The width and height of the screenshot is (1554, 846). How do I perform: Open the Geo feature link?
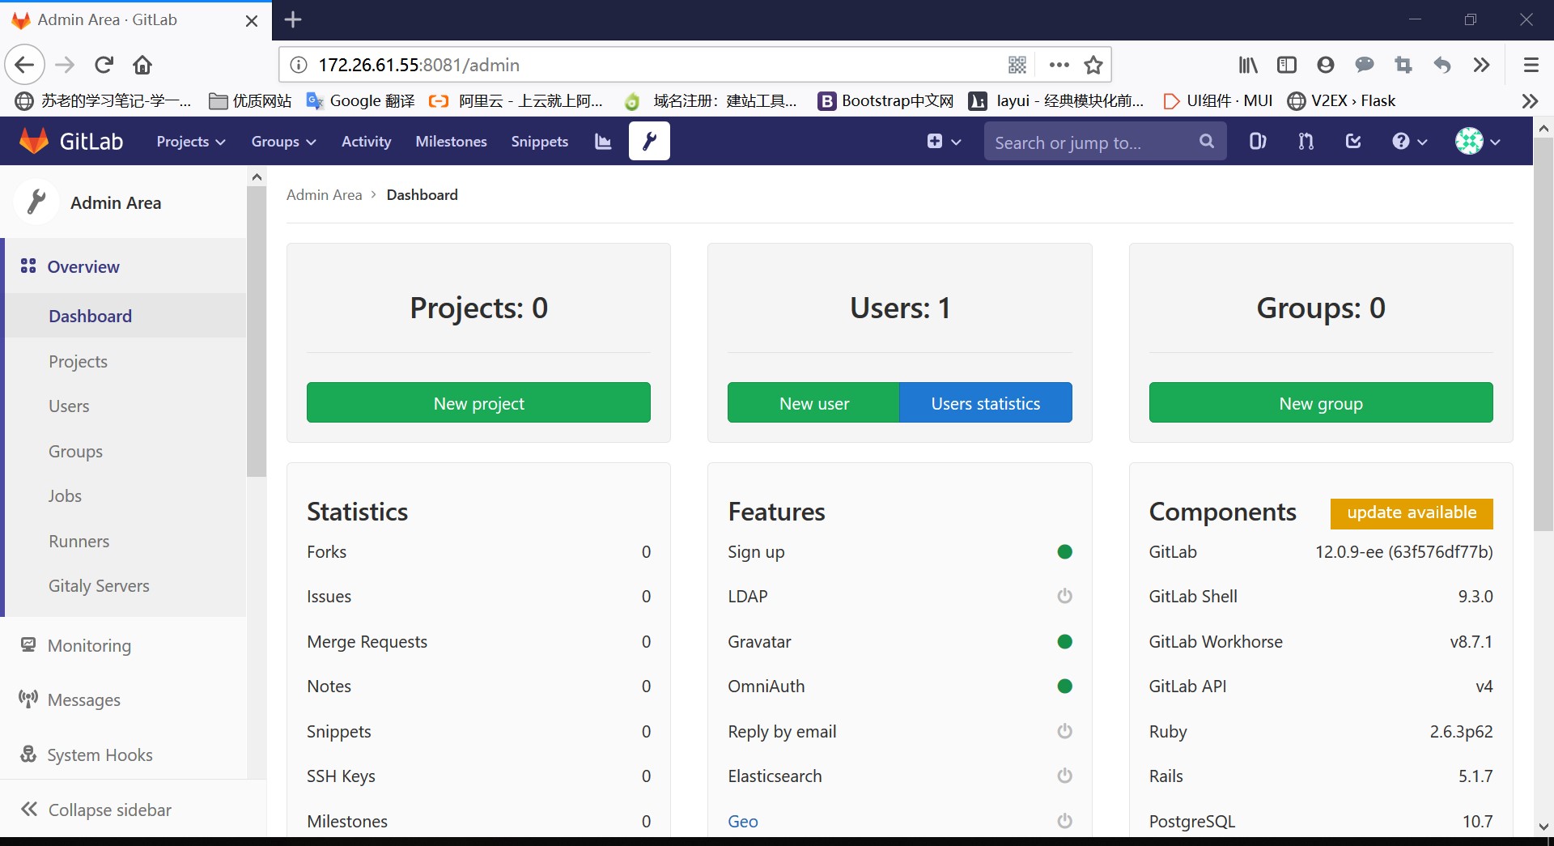click(x=742, y=822)
